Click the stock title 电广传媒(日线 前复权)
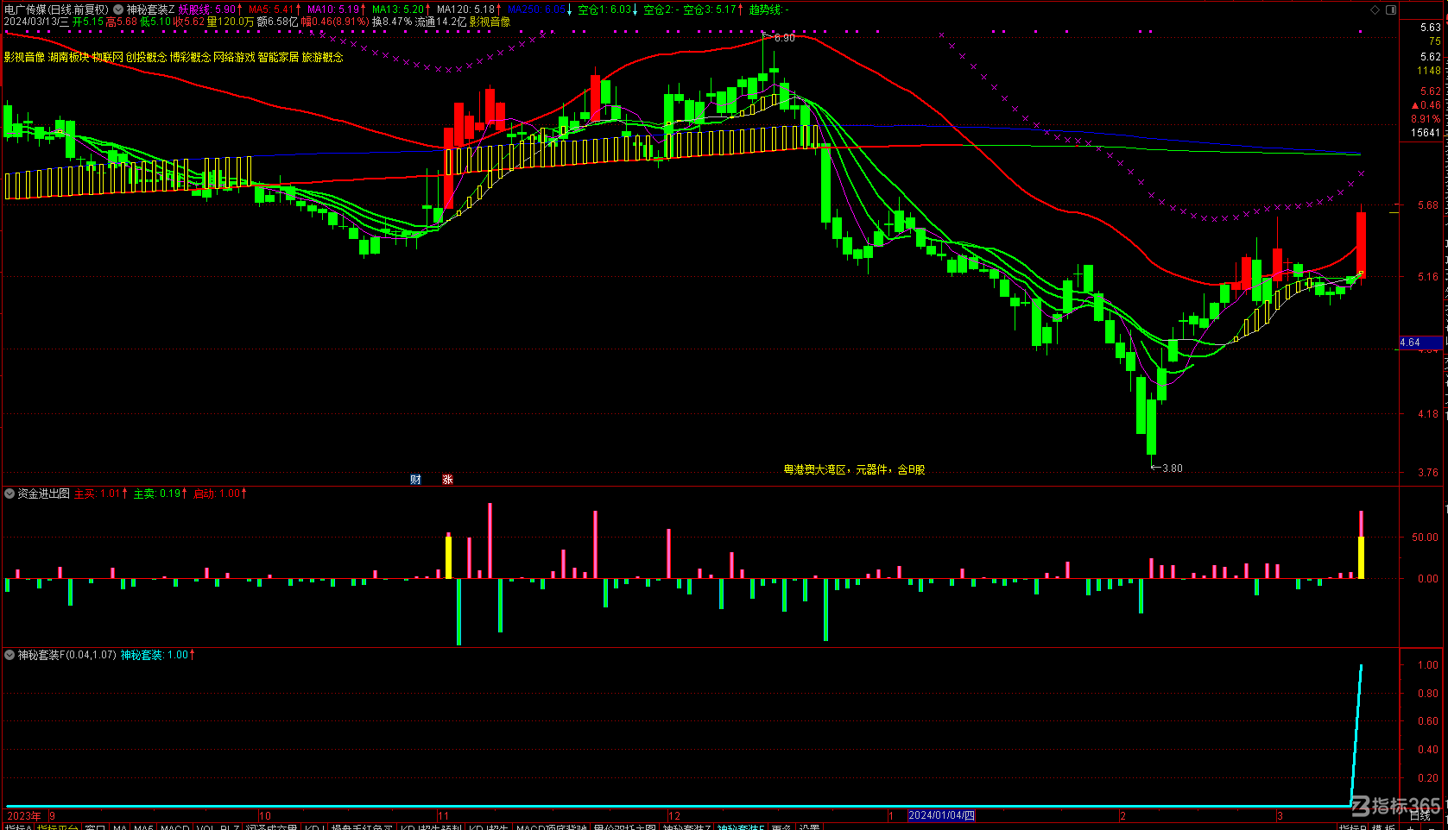 point(56,9)
